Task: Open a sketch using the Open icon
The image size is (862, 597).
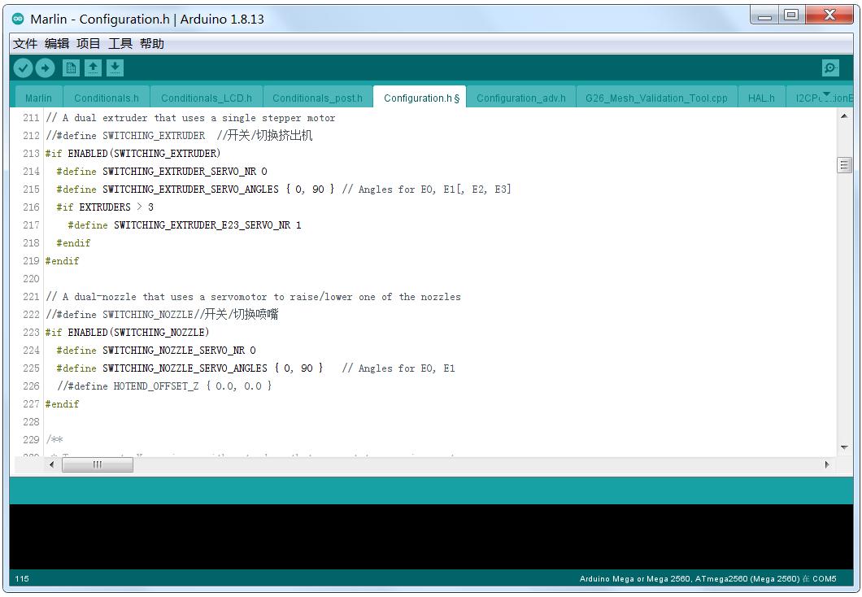Action: pyautogui.click(x=94, y=68)
